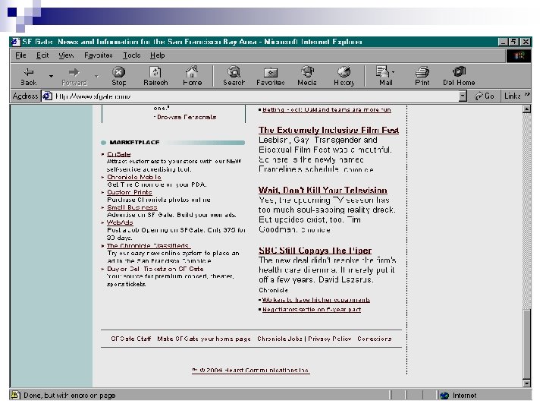Open the WebAds marketplace link
Image resolution: width=546 pixels, height=410 pixels.
point(120,222)
